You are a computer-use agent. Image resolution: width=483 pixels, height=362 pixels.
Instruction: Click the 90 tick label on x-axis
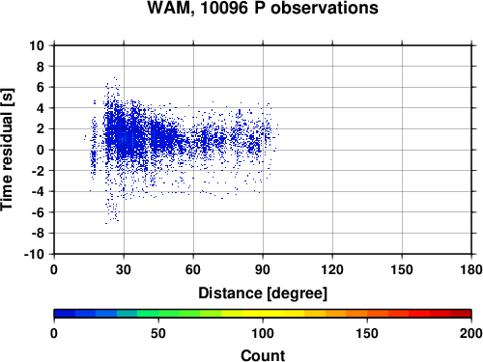click(x=263, y=269)
